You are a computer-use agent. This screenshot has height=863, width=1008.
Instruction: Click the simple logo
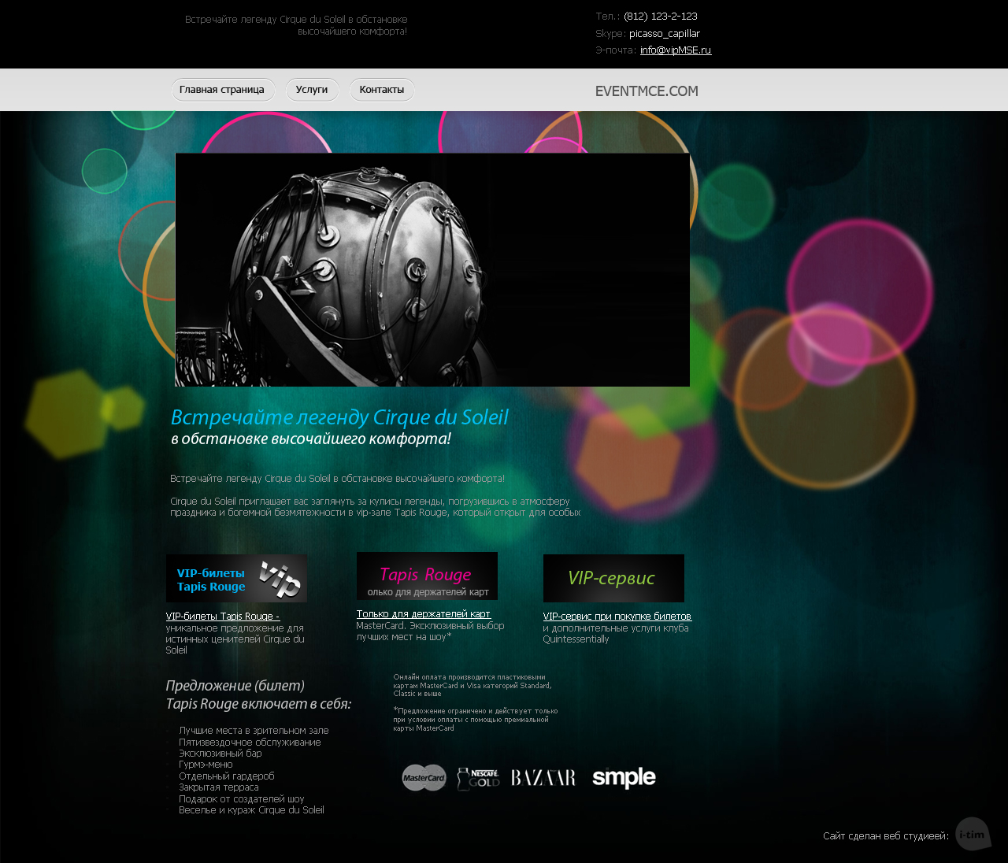click(x=624, y=778)
